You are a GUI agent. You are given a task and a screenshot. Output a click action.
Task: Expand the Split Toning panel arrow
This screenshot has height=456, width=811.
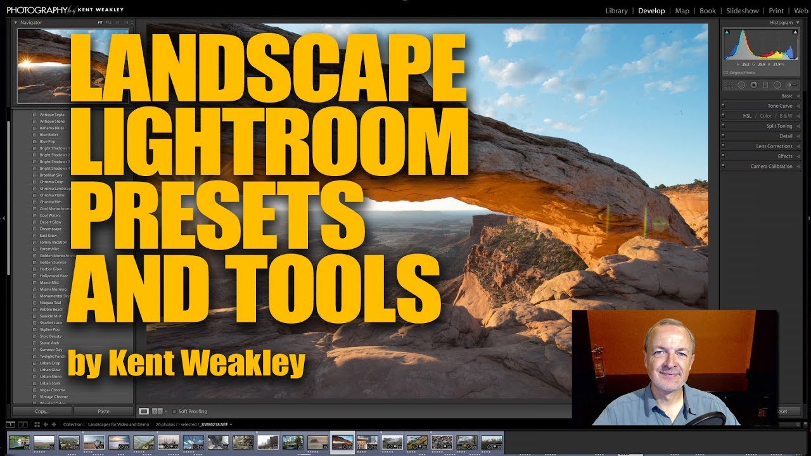tap(798, 126)
